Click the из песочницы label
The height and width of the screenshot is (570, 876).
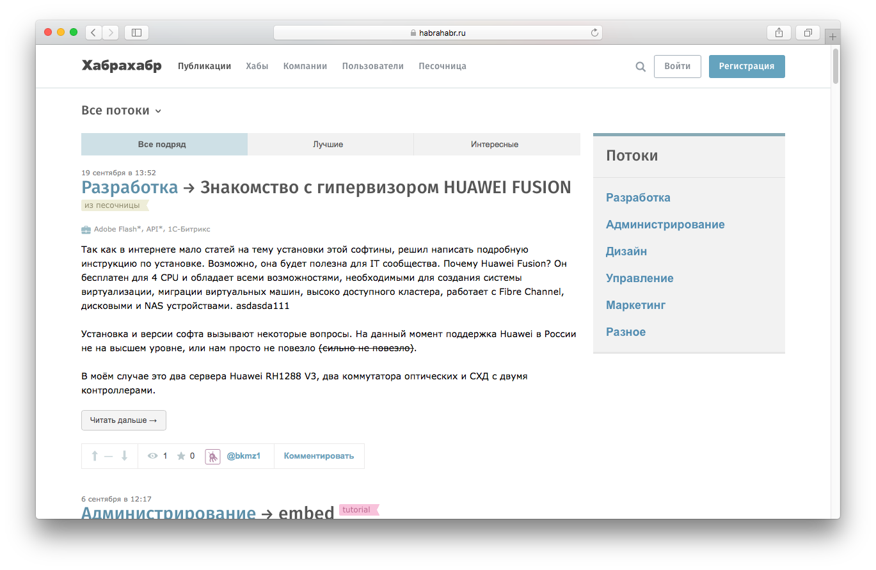click(114, 205)
